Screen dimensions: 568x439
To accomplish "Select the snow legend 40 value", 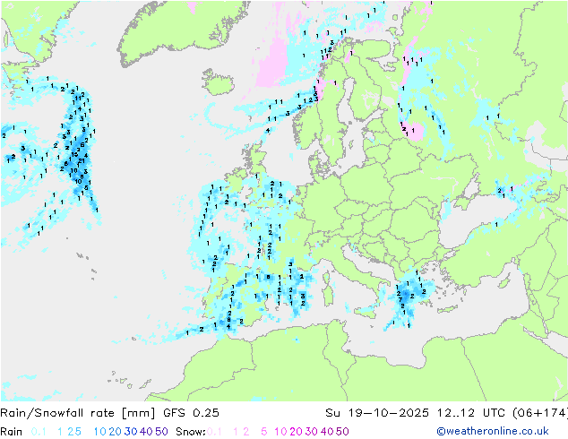I will pos(327,432).
